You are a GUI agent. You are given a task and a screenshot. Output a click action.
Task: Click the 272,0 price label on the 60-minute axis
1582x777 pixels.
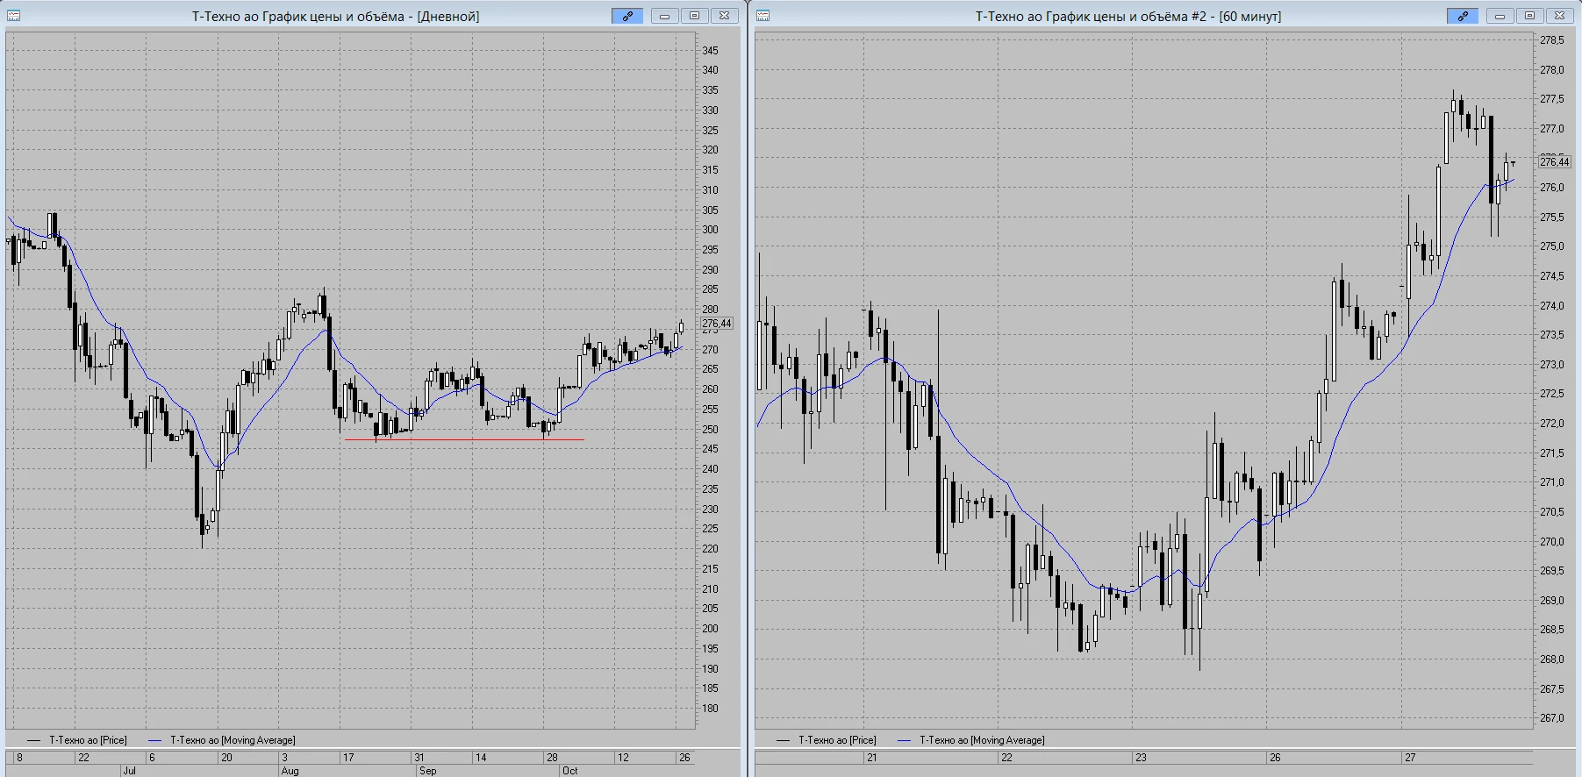[1552, 424]
